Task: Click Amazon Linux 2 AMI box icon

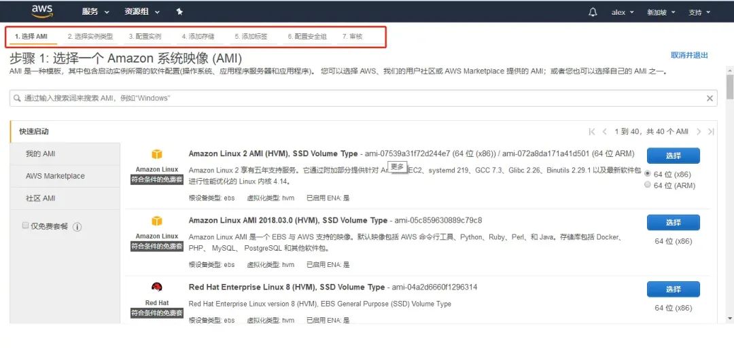Action: tap(157, 154)
